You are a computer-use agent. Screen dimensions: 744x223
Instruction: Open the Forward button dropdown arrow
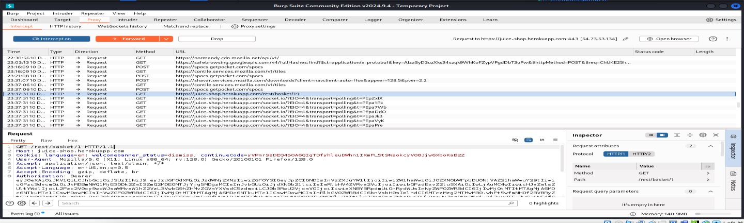tap(165, 39)
